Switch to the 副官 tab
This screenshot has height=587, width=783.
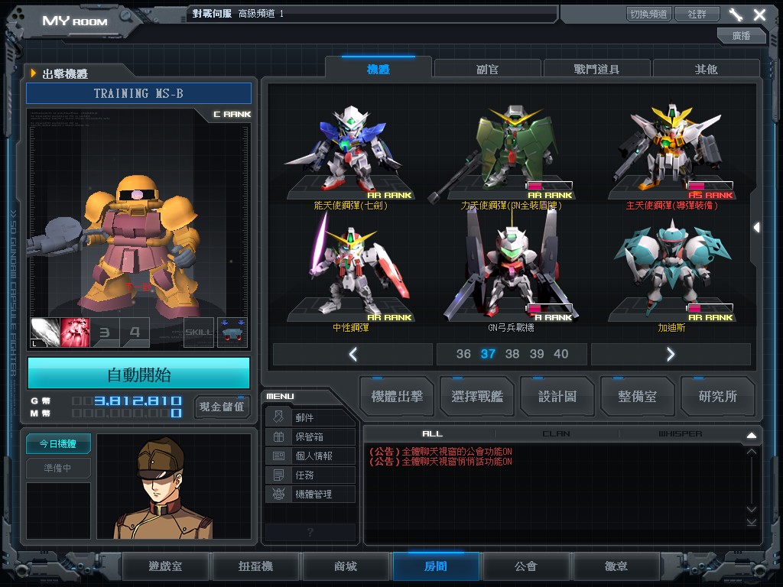coord(487,69)
